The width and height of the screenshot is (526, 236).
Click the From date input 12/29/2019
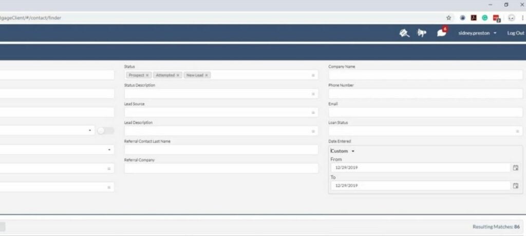[420, 168]
